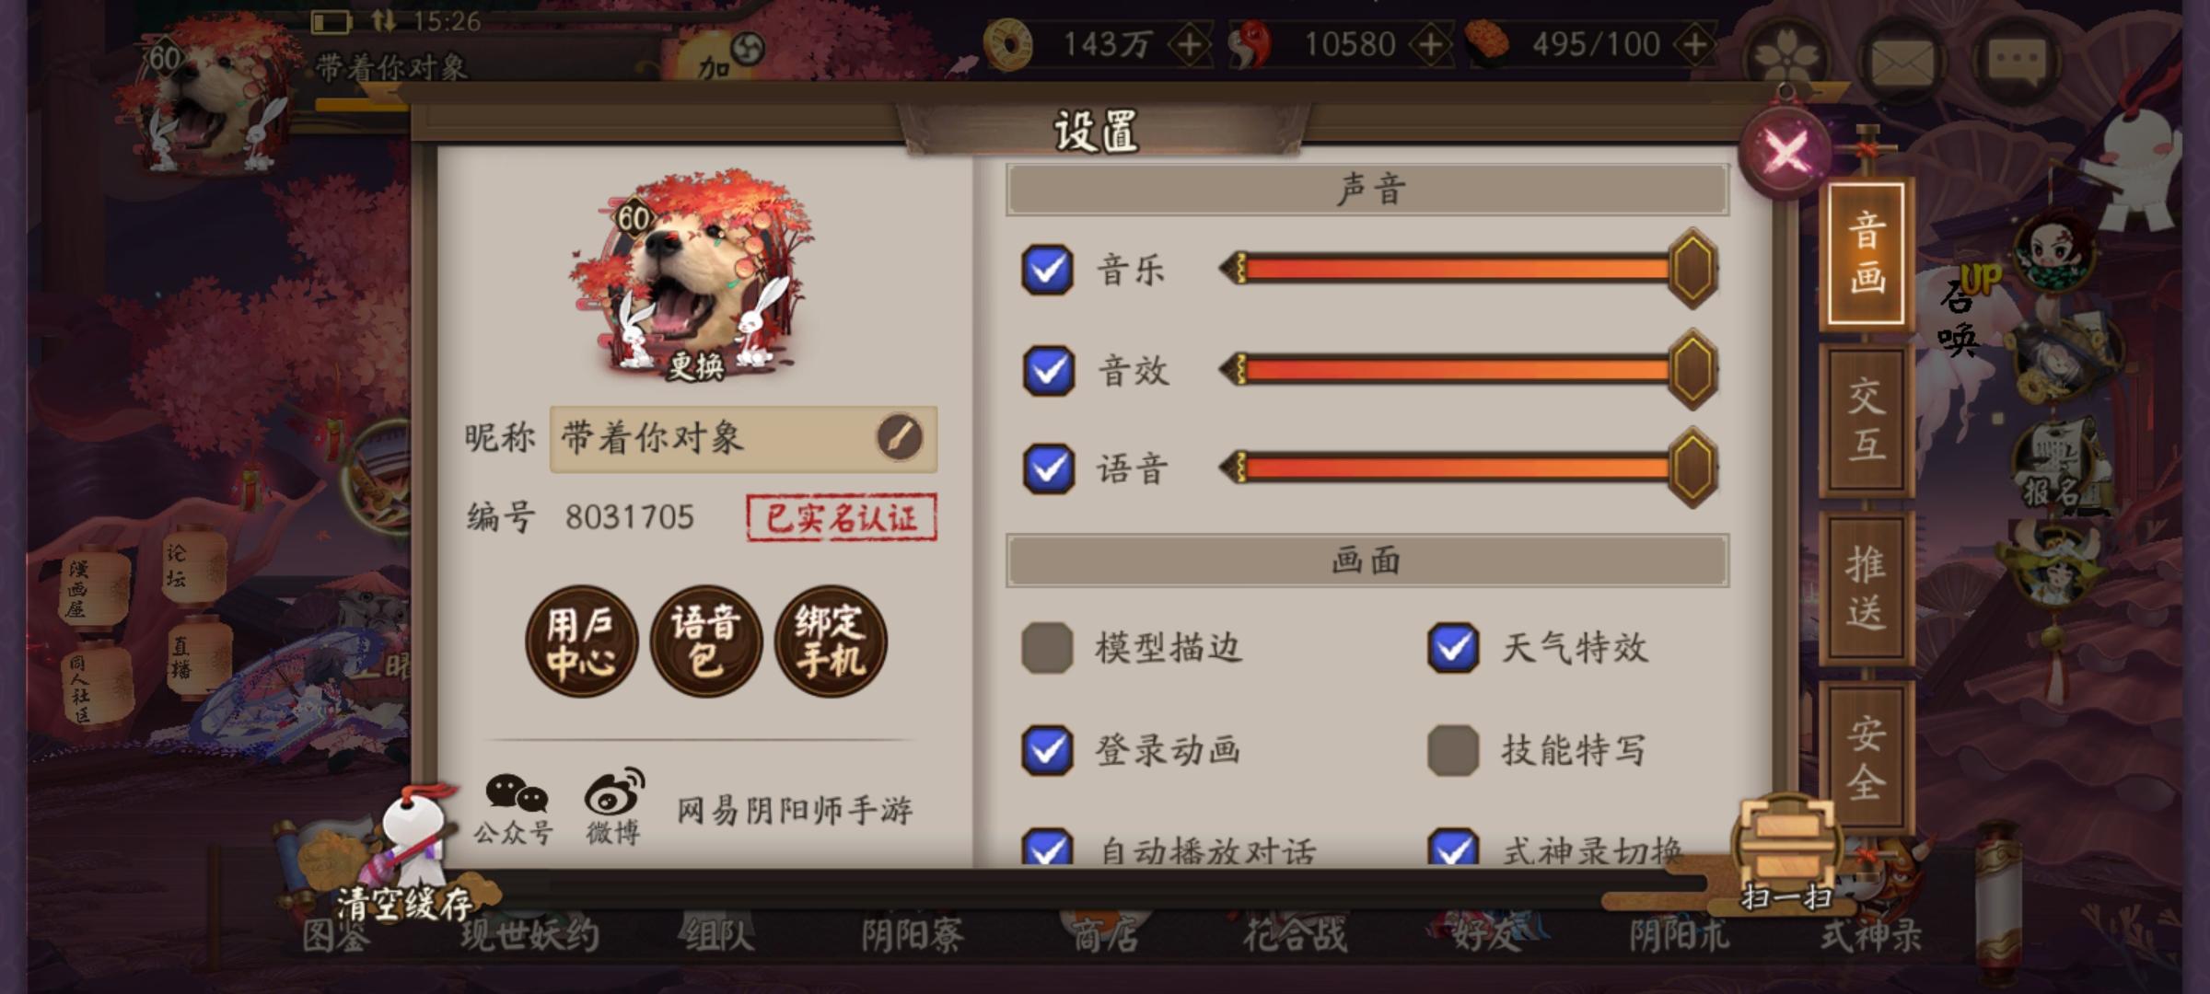Image resolution: width=2210 pixels, height=994 pixels.
Task: Switch to the 推送 tab
Action: coord(1867,588)
